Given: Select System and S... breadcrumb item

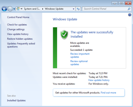Looking at the screenshot, I should click(x=32, y=9).
